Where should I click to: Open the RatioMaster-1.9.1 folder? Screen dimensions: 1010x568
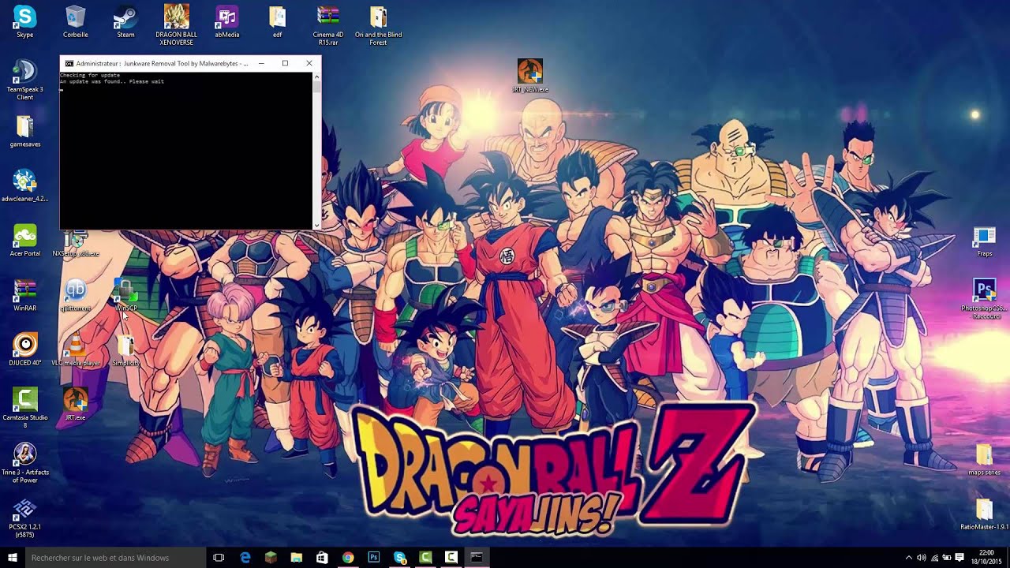pyautogui.click(x=984, y=514)
